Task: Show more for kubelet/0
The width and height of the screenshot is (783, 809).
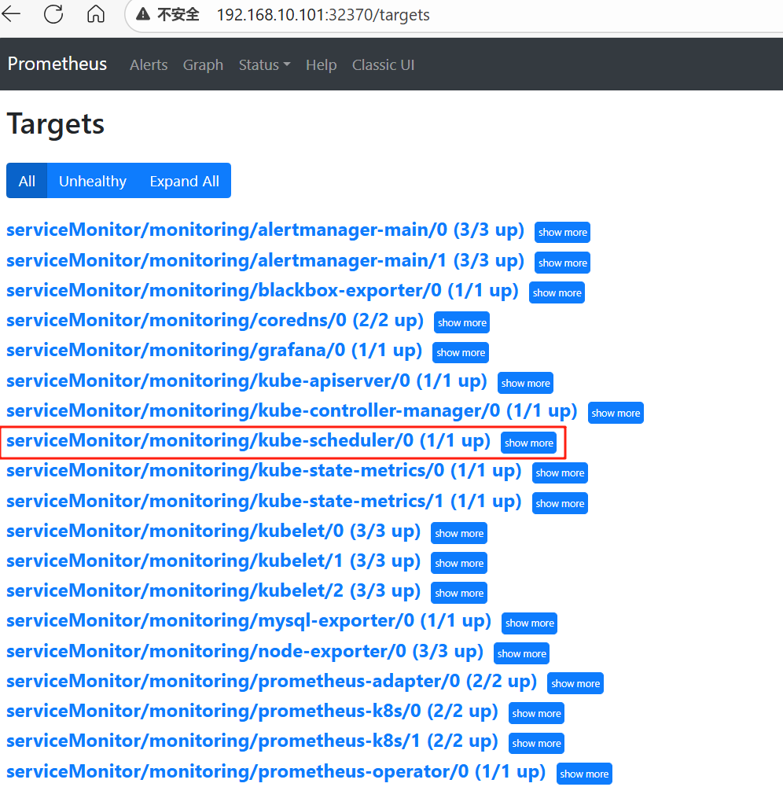Action: (459, 533)
